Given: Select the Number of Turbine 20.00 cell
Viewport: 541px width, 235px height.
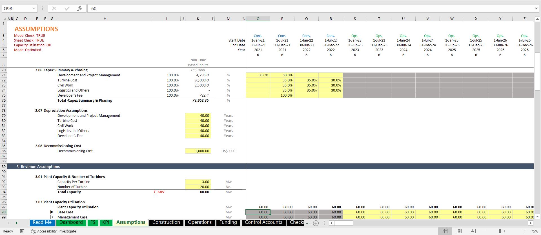Looking at the screenshot, I should tap(198, 187).
